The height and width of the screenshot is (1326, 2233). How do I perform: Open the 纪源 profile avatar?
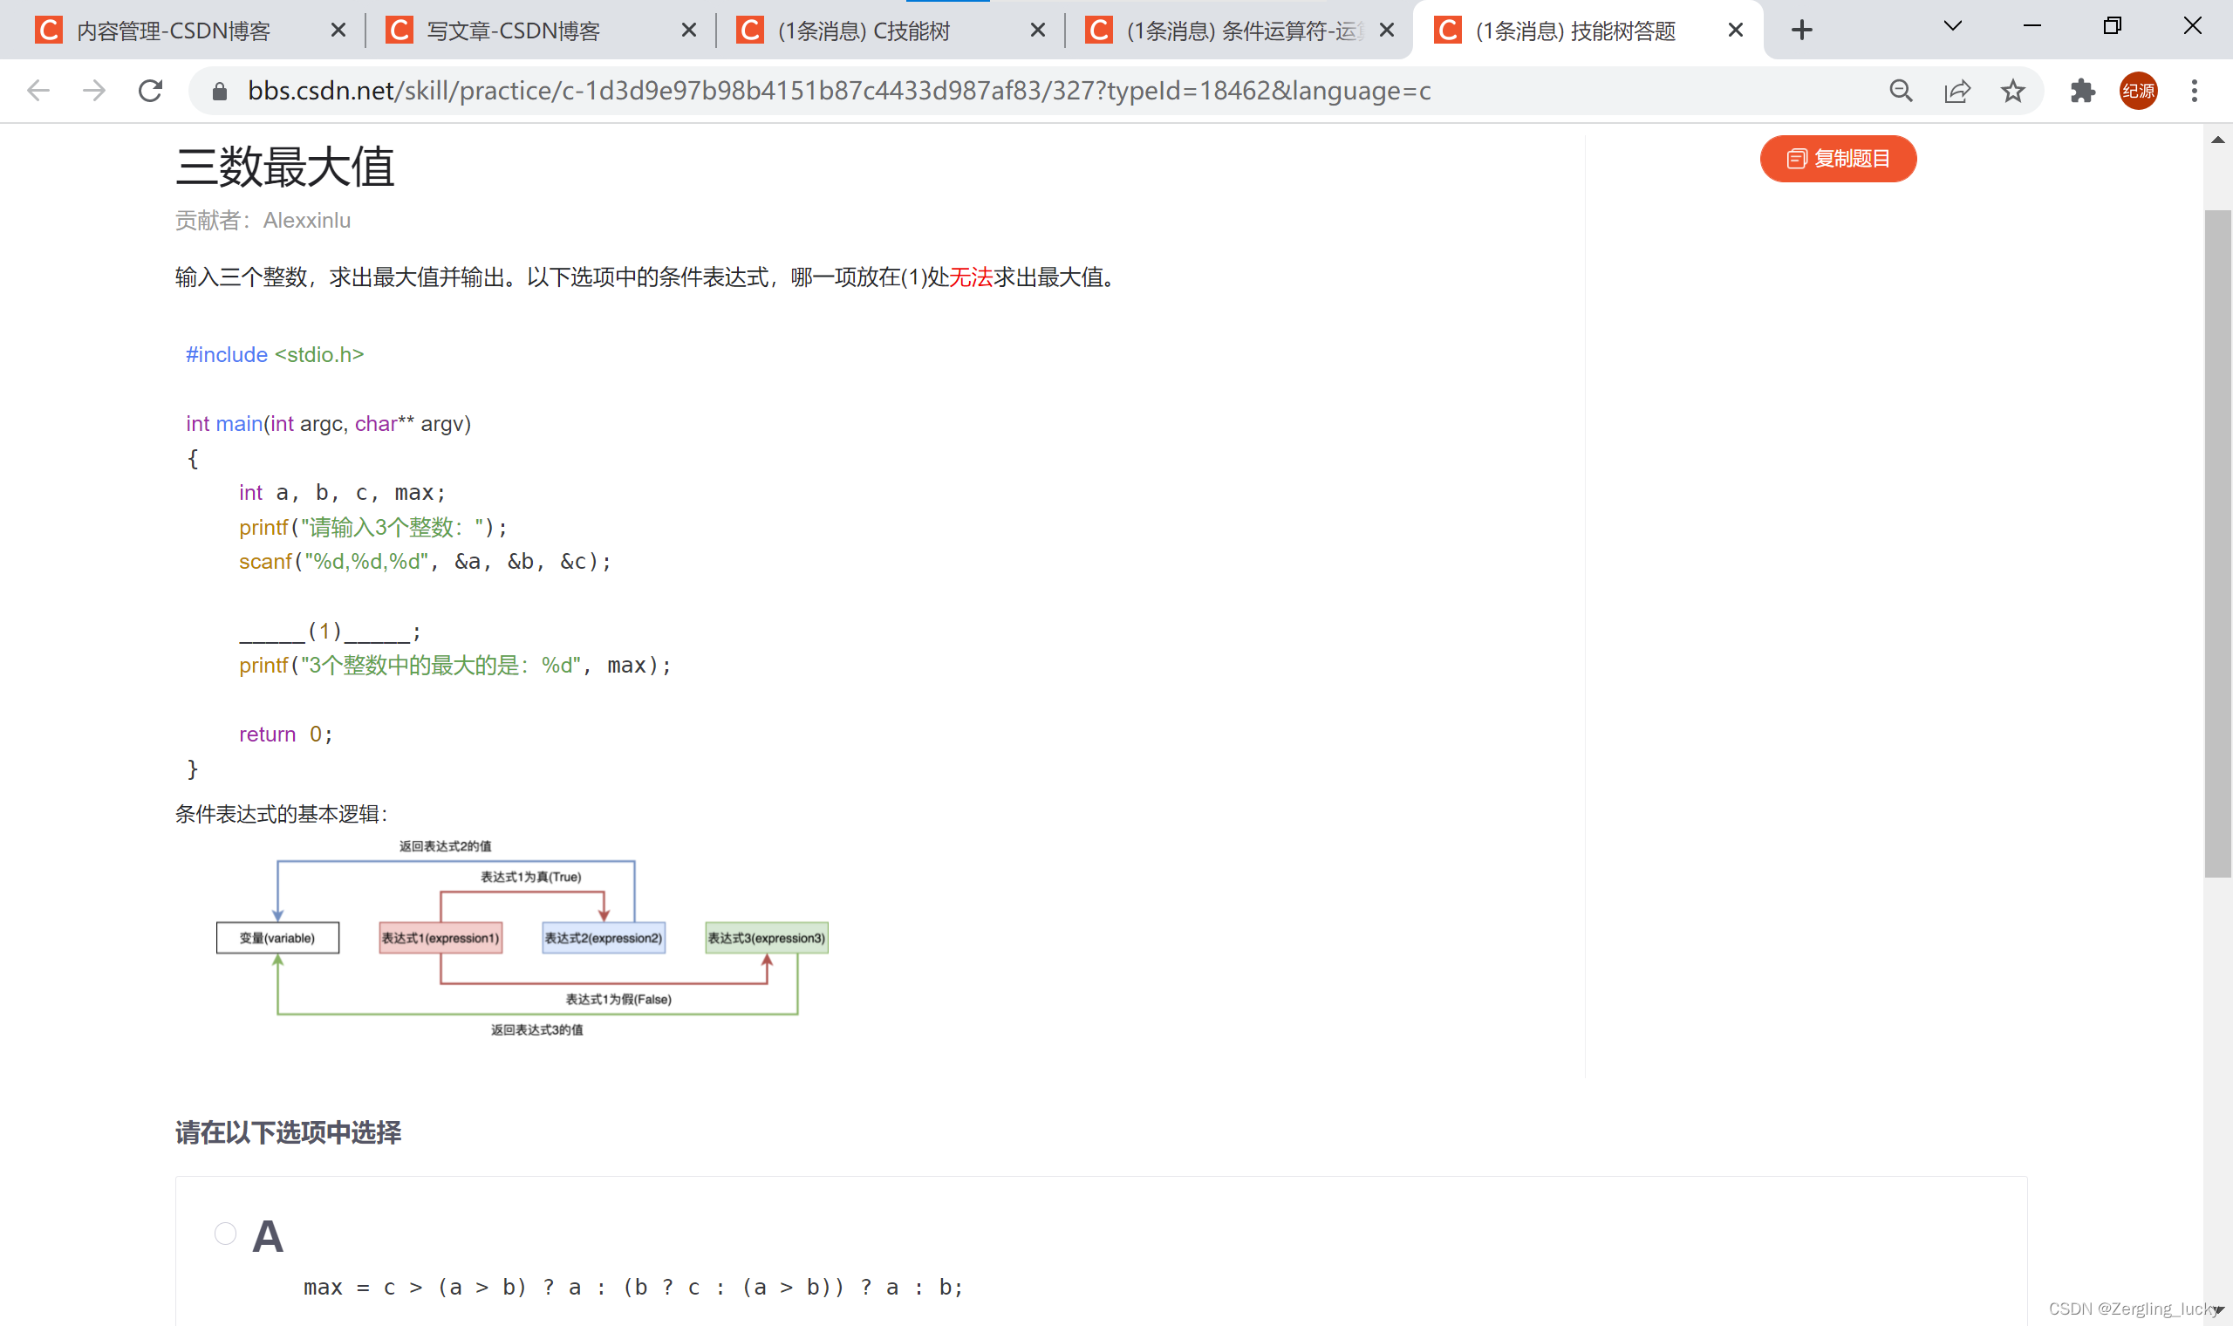[x=2138, y=91]
